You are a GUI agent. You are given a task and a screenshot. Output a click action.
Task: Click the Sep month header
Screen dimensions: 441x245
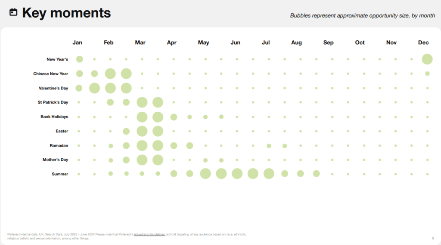click(x=328, y=43)
